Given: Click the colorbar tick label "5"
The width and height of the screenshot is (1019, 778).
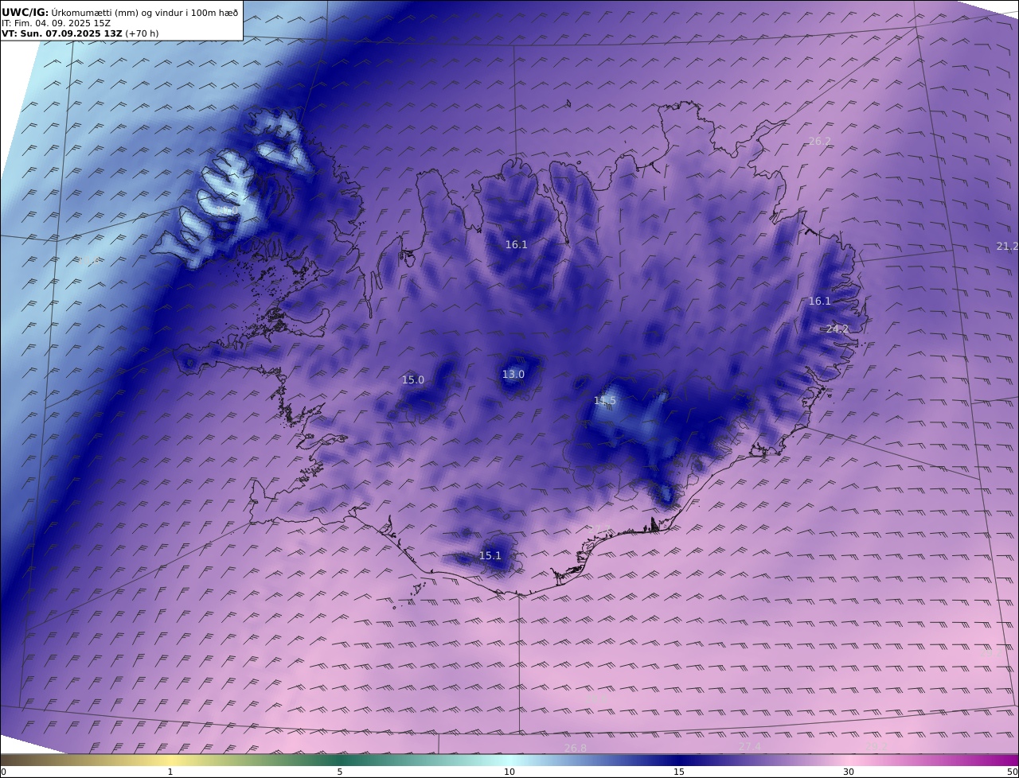Looking at the screenshot, I should [x=339, y=772].
